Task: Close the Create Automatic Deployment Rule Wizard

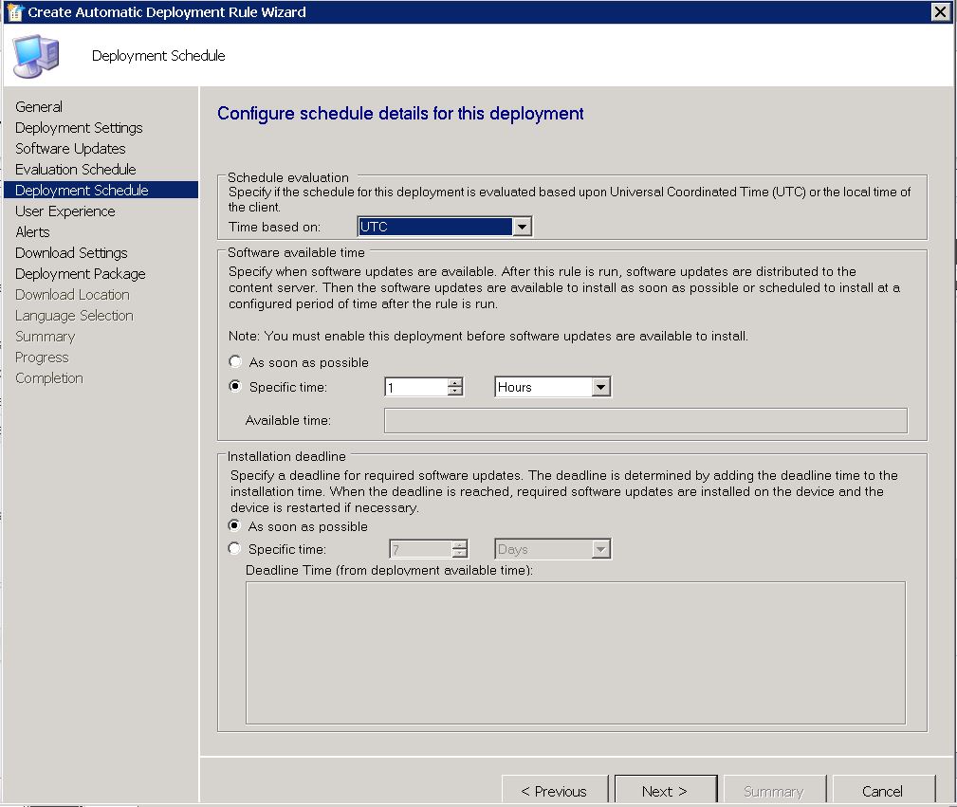Action: [x=941, y=11]
